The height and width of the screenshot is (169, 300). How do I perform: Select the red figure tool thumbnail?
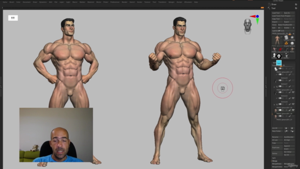click(x=280, y=50)
